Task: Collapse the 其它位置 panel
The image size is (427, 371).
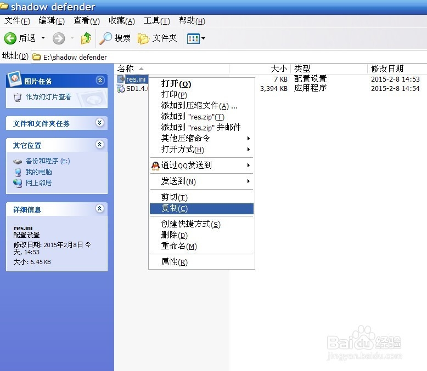Action: [100, 145]
